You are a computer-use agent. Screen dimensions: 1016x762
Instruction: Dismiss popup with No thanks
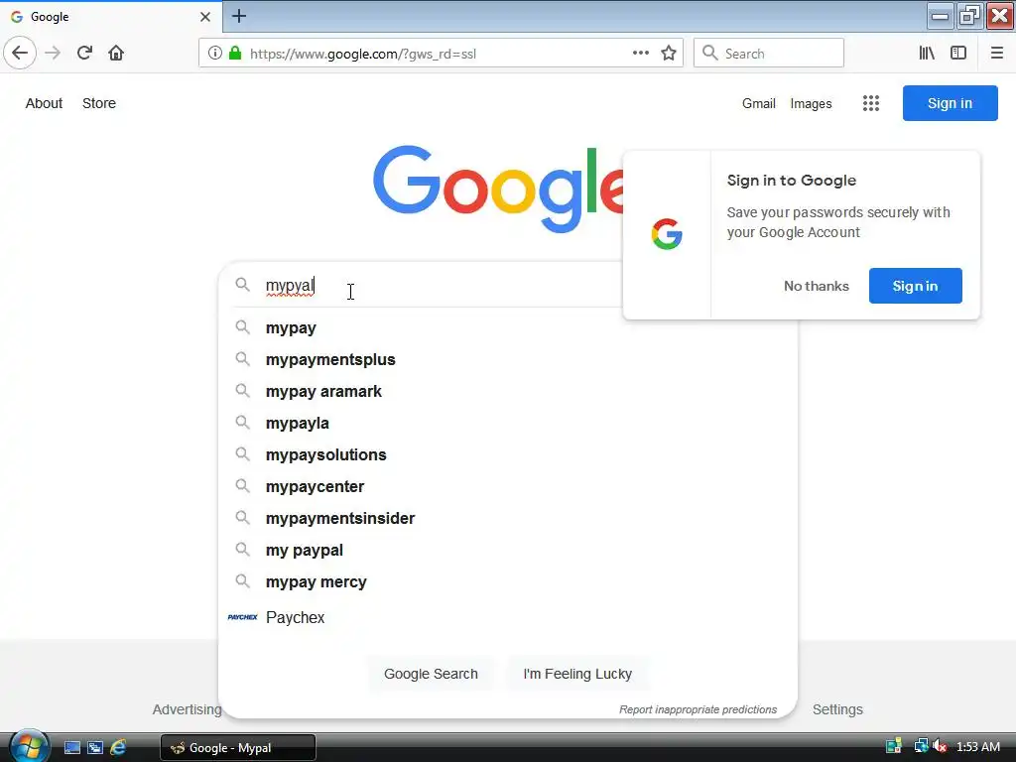point(816,286)
